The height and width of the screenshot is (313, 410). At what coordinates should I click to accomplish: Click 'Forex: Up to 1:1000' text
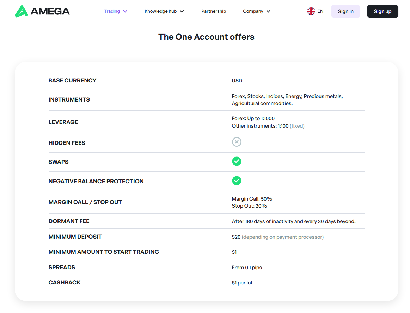point(253,118)
